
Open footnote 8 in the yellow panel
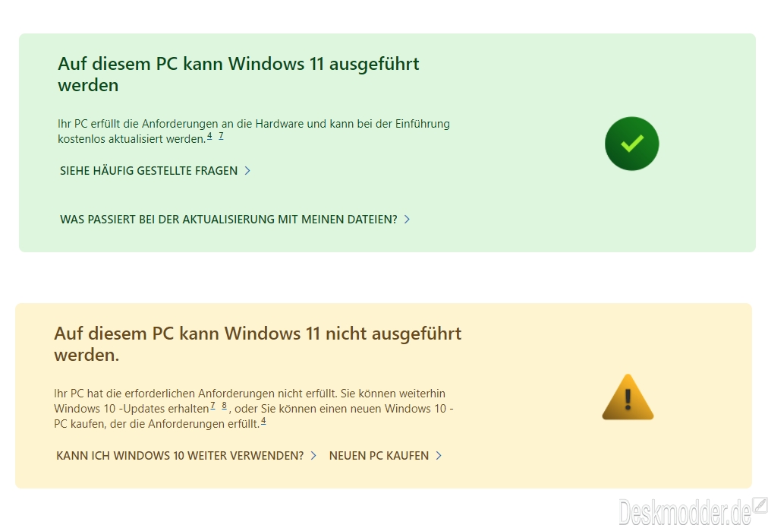coord(225,406)
